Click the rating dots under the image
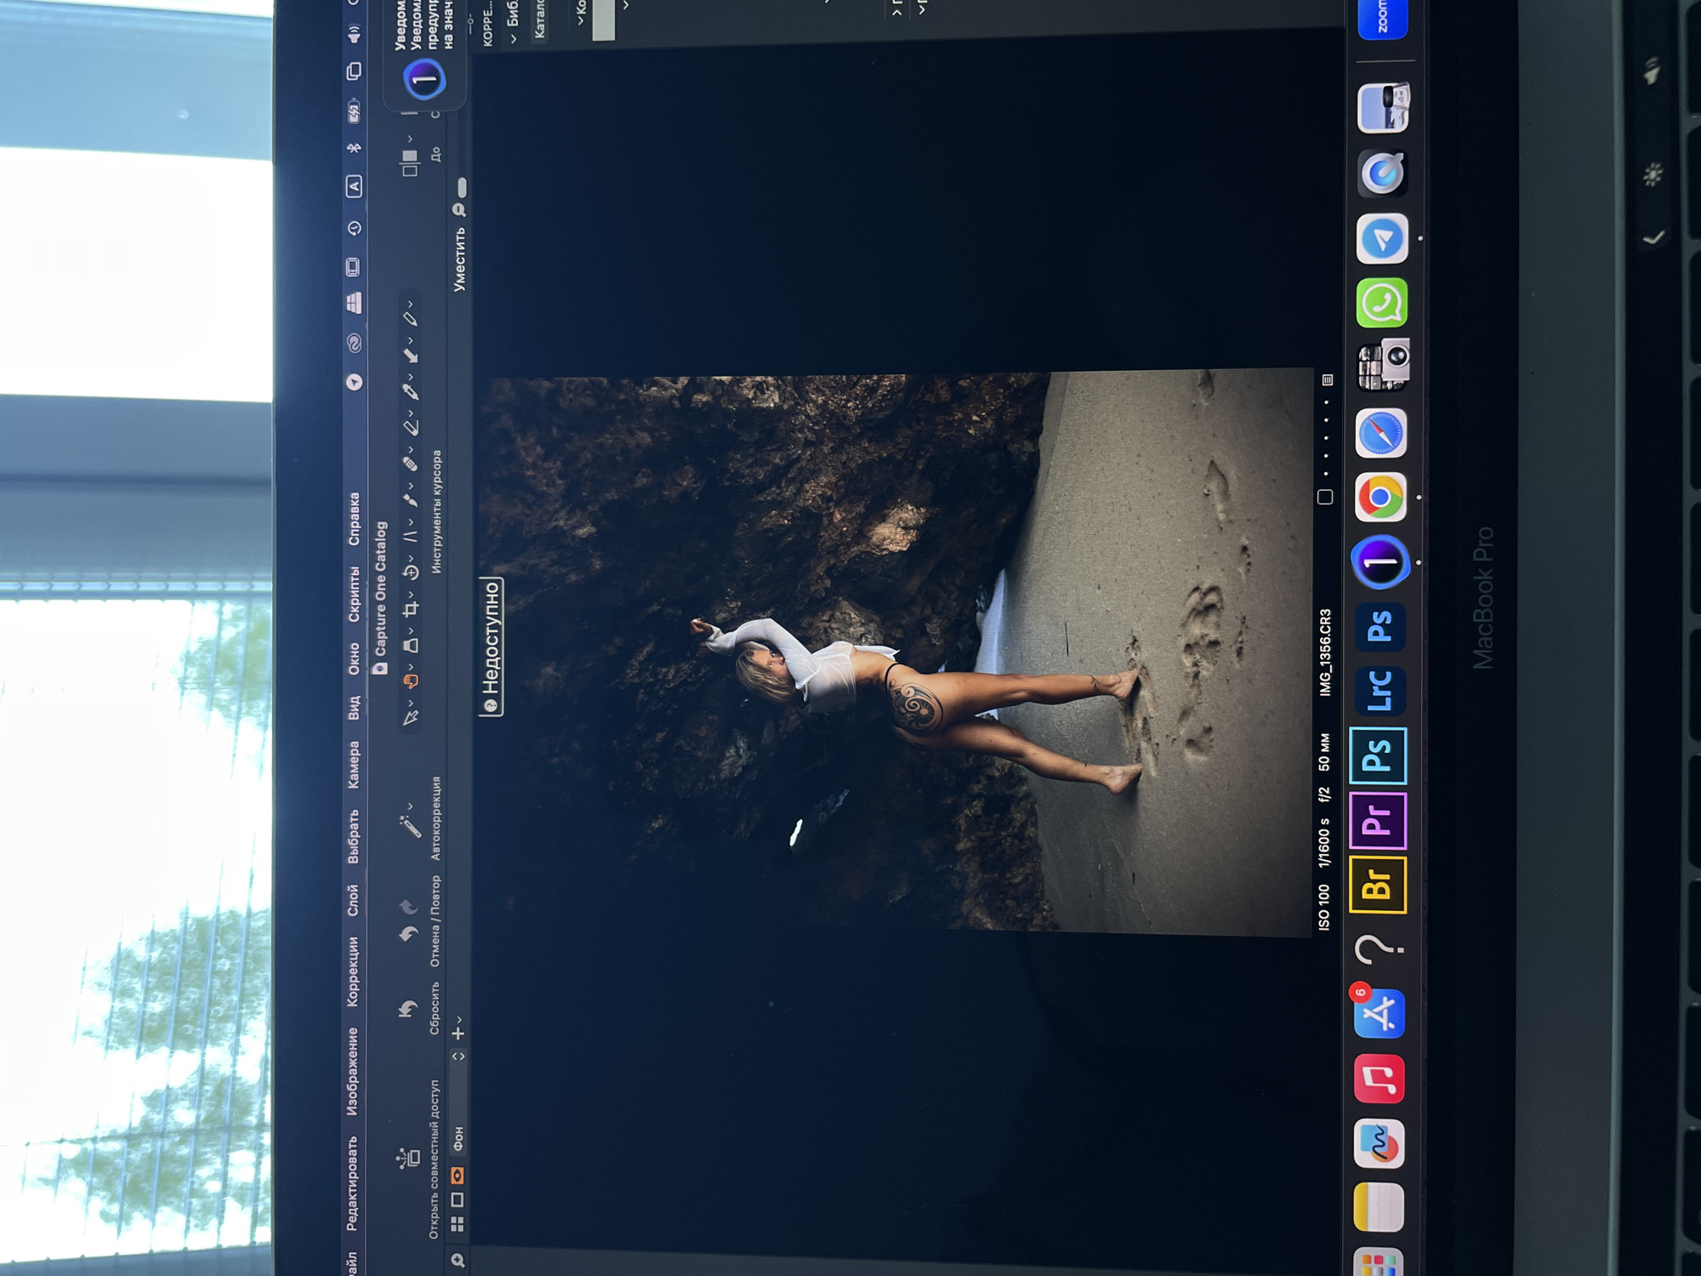Screen dimensions: 1701x1276 (1325, 438)
